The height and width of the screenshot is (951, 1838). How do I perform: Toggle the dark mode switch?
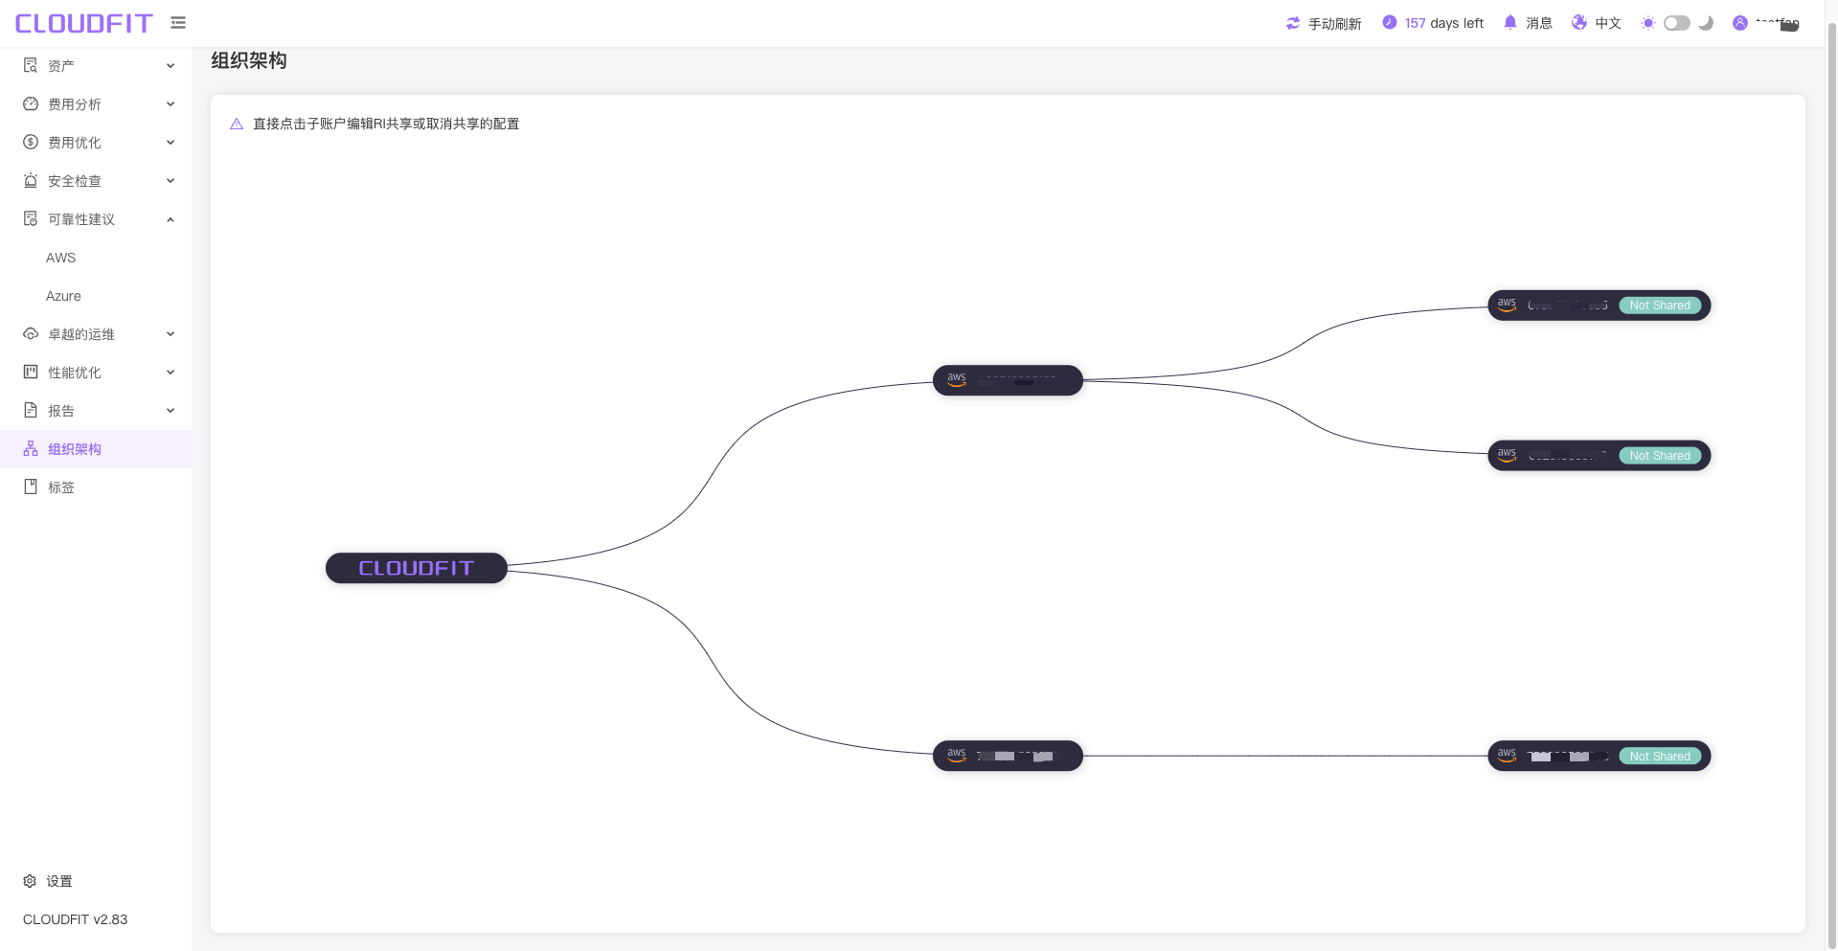pos(1677,23)
